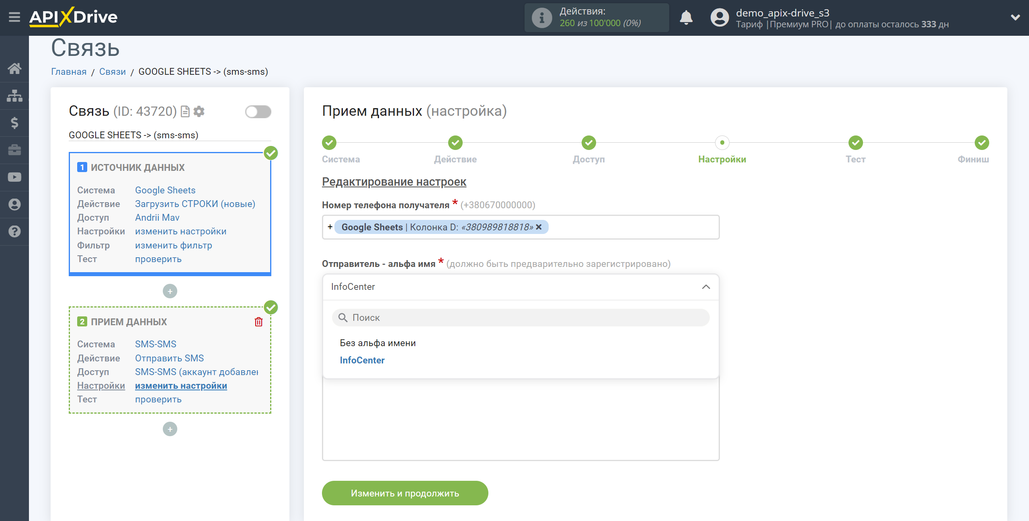Click 'Загрузить СТРОКИ (новые)' action link
Screen dimensions: 1029x521
click(195, 204)
